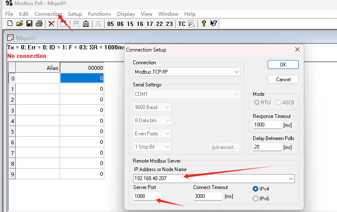Click the OK button

[283, 64]
